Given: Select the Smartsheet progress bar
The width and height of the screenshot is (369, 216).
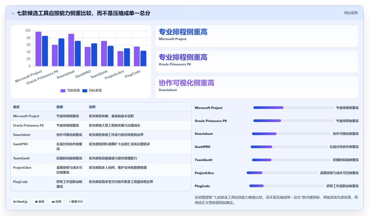Looking at the screenshot, I should click(291, 134).
